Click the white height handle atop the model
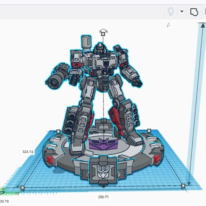The width and height of the screenshot is (206, 206). point(103,34)
